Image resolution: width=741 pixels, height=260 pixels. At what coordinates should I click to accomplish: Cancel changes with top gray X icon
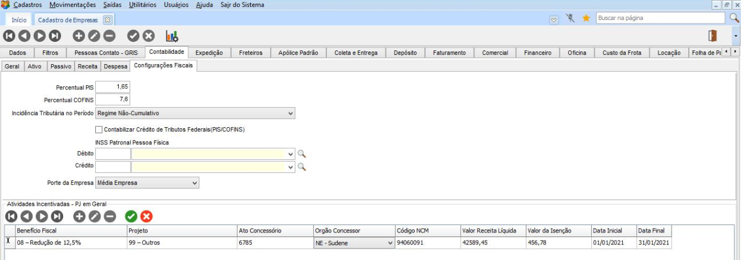point(149,36)
